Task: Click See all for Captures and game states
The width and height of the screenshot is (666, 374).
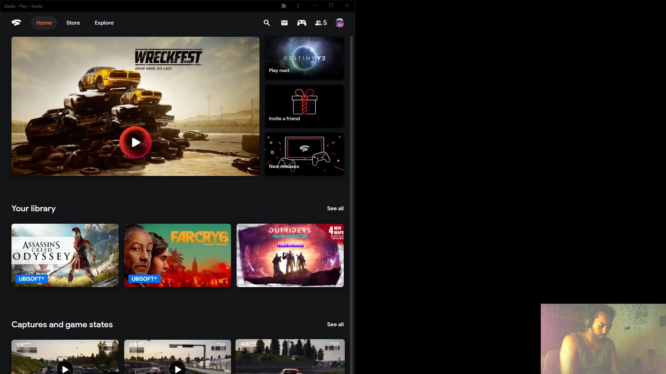Action: 335,324
